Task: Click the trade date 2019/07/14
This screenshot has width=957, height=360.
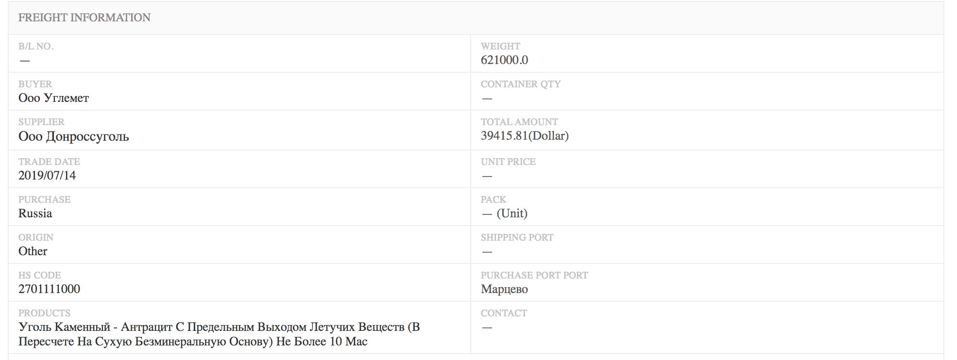Action: tap(47, 175)
